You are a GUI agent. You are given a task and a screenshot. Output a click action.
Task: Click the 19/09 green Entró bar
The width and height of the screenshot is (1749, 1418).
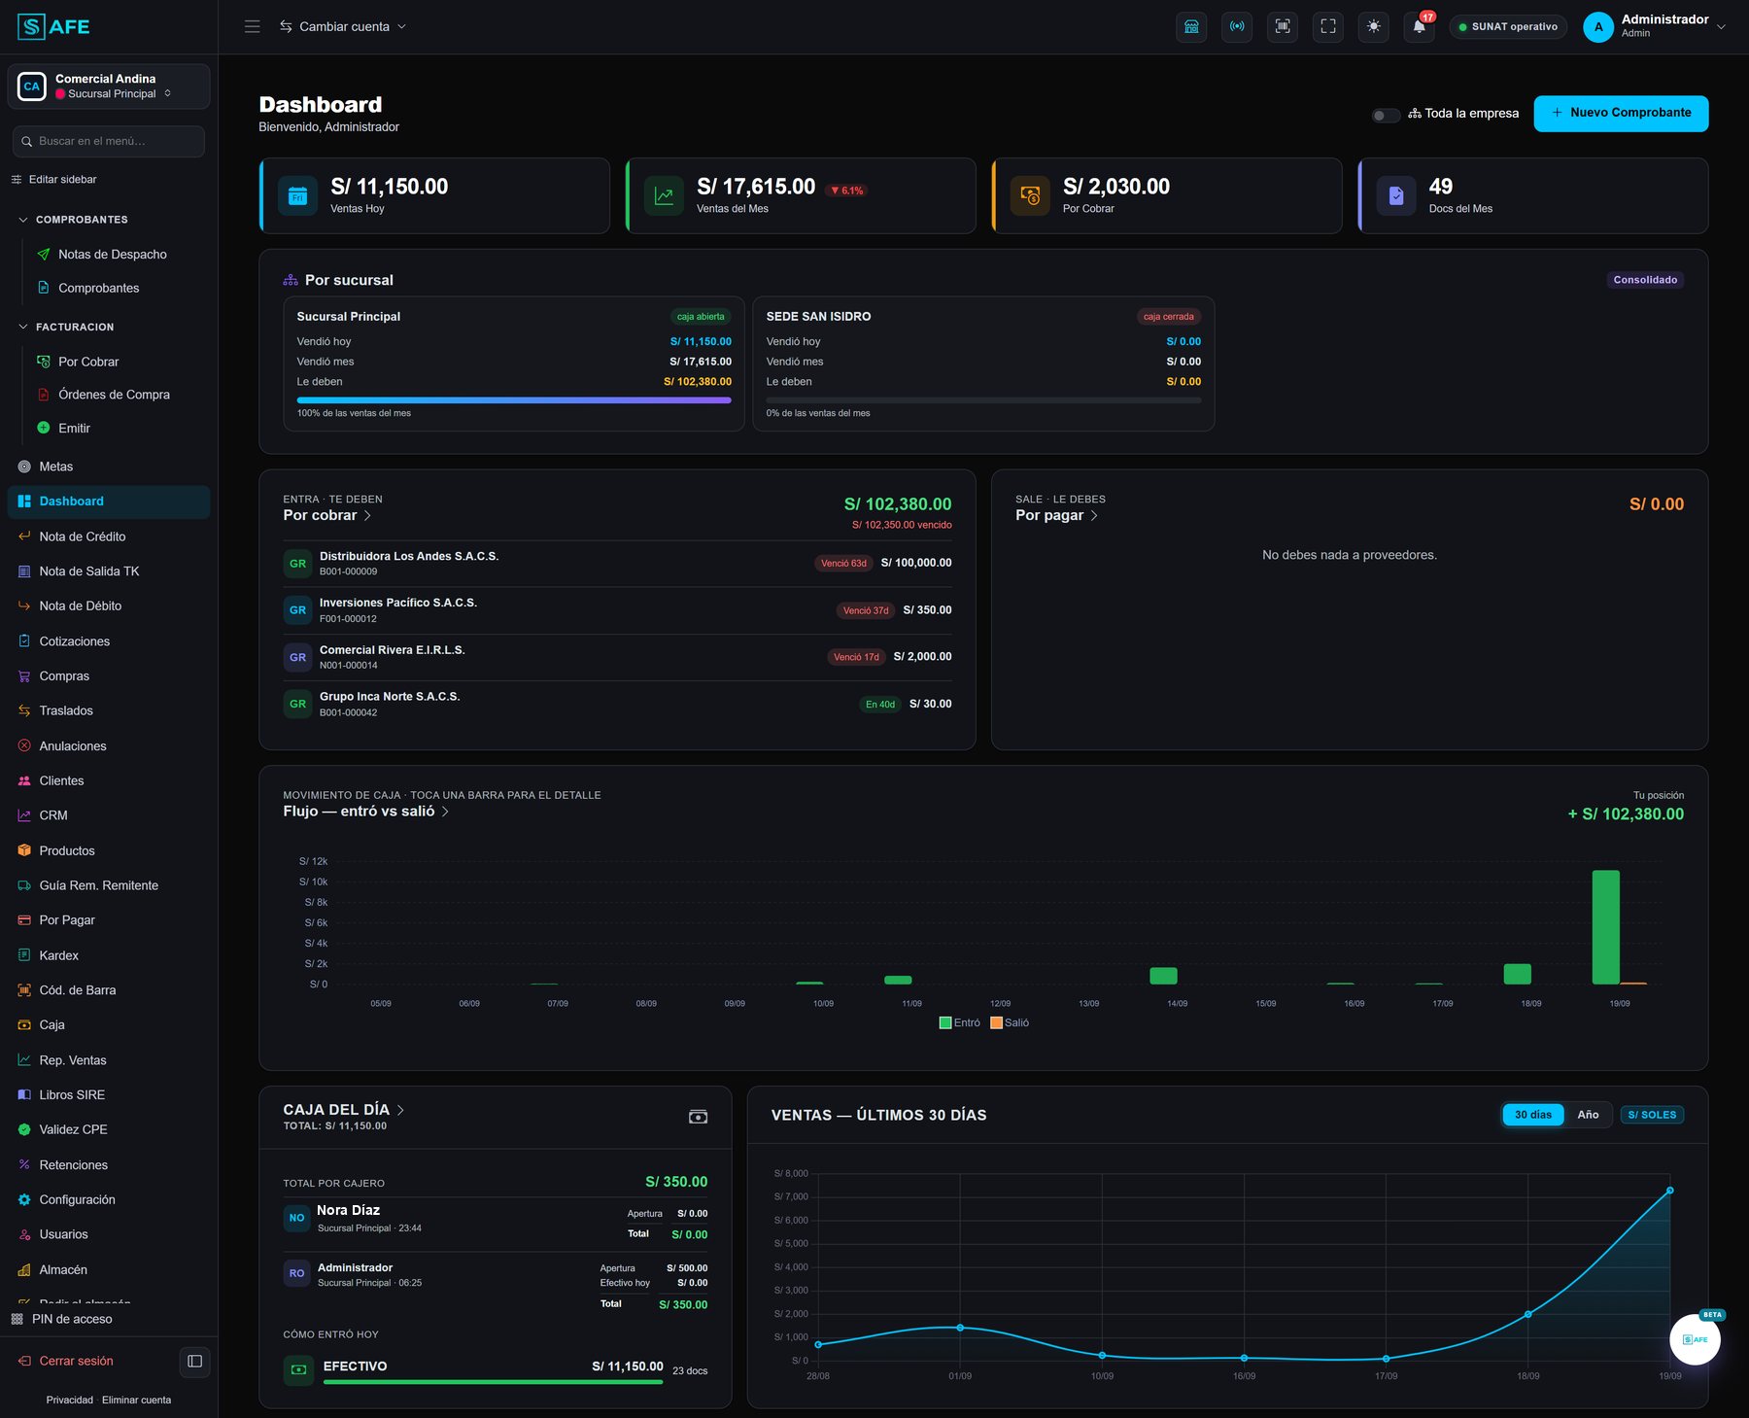(1605, 927)
